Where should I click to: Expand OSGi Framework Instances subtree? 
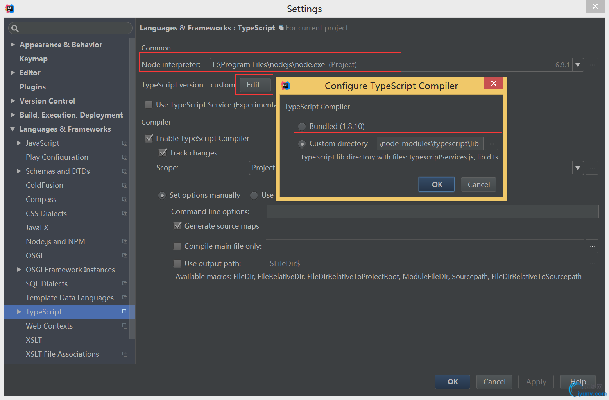click(x=19, y=270)
